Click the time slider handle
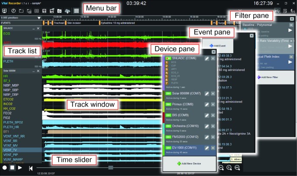This screenshot has width=297, height=176. click(x=111, y=167)
